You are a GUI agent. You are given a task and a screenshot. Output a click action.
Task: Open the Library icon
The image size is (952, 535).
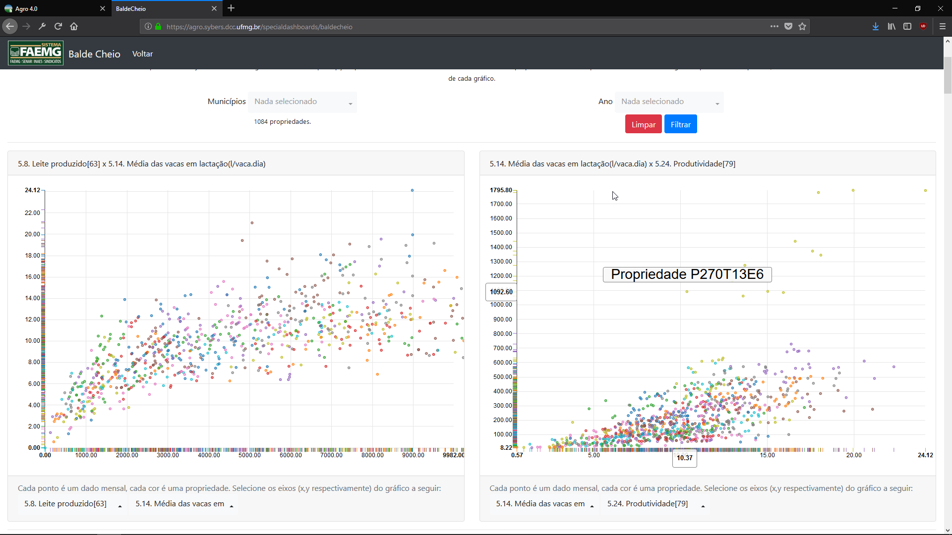[892, 26]
